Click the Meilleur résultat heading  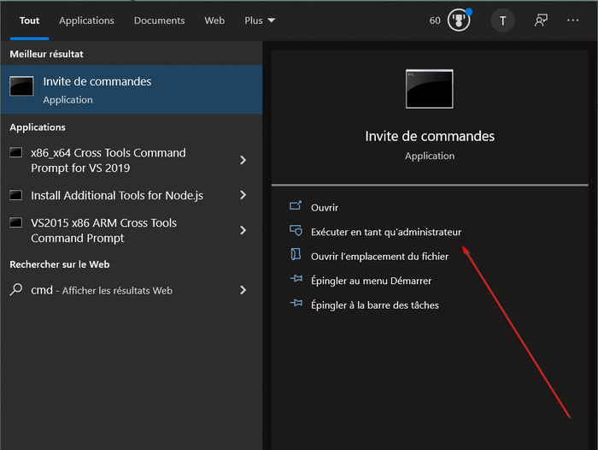pos(46,54)
